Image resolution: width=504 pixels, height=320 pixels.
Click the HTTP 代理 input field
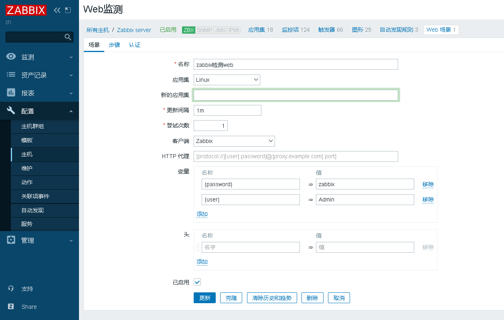[x=296, y=156]
